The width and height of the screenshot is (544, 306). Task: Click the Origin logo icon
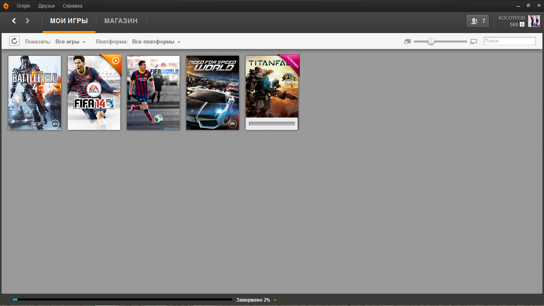(6, 6)
